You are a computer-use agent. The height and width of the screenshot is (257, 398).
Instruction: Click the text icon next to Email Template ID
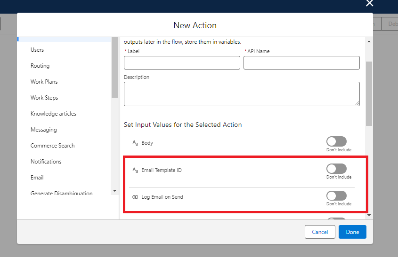(135, 170)
